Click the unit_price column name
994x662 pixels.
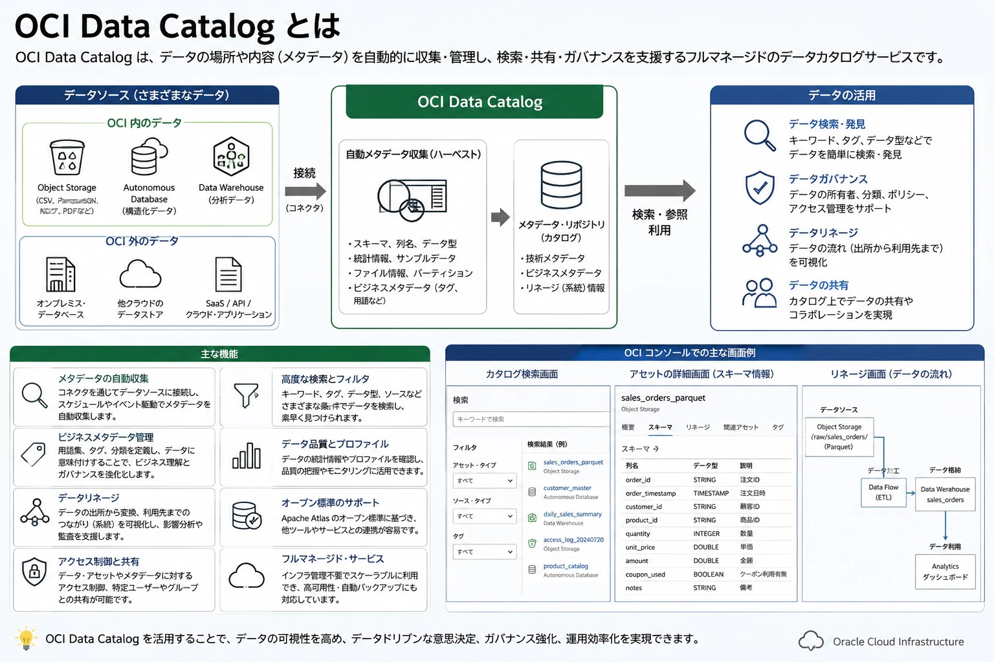tap(640, 548)
